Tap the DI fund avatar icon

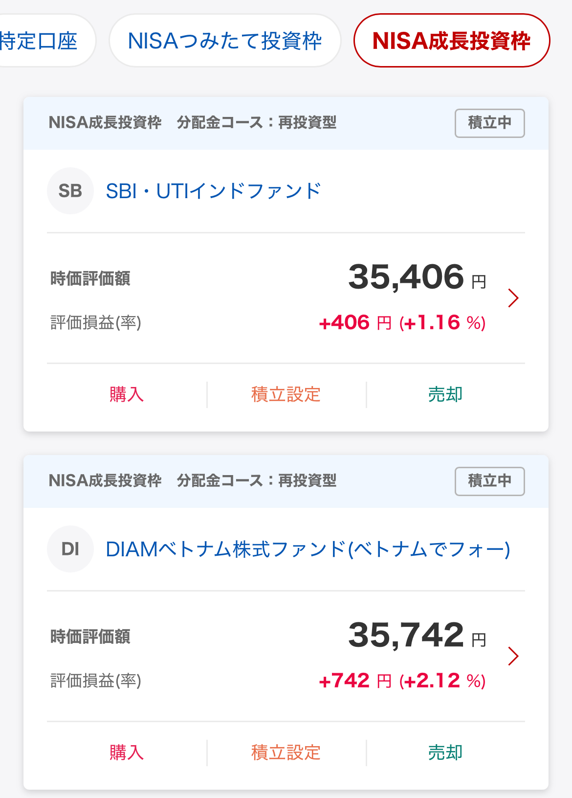pyautogui.click(x=70, y=549)
